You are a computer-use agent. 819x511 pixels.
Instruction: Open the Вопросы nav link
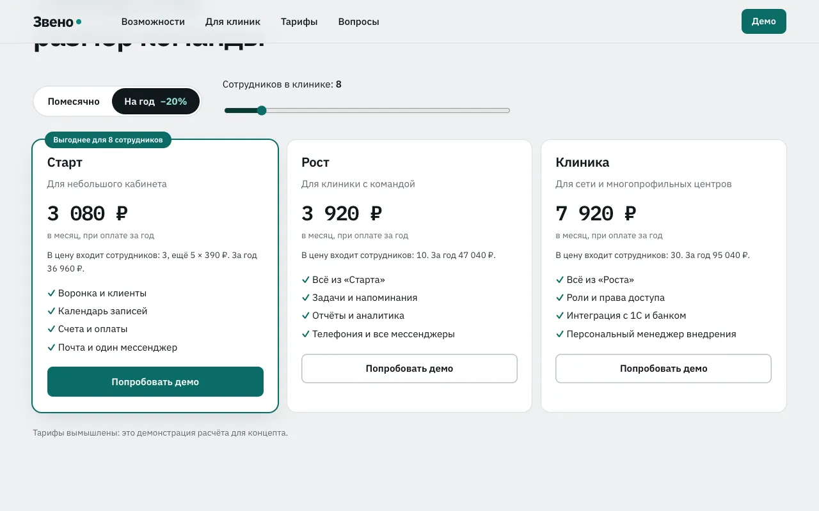pos(358,22)
